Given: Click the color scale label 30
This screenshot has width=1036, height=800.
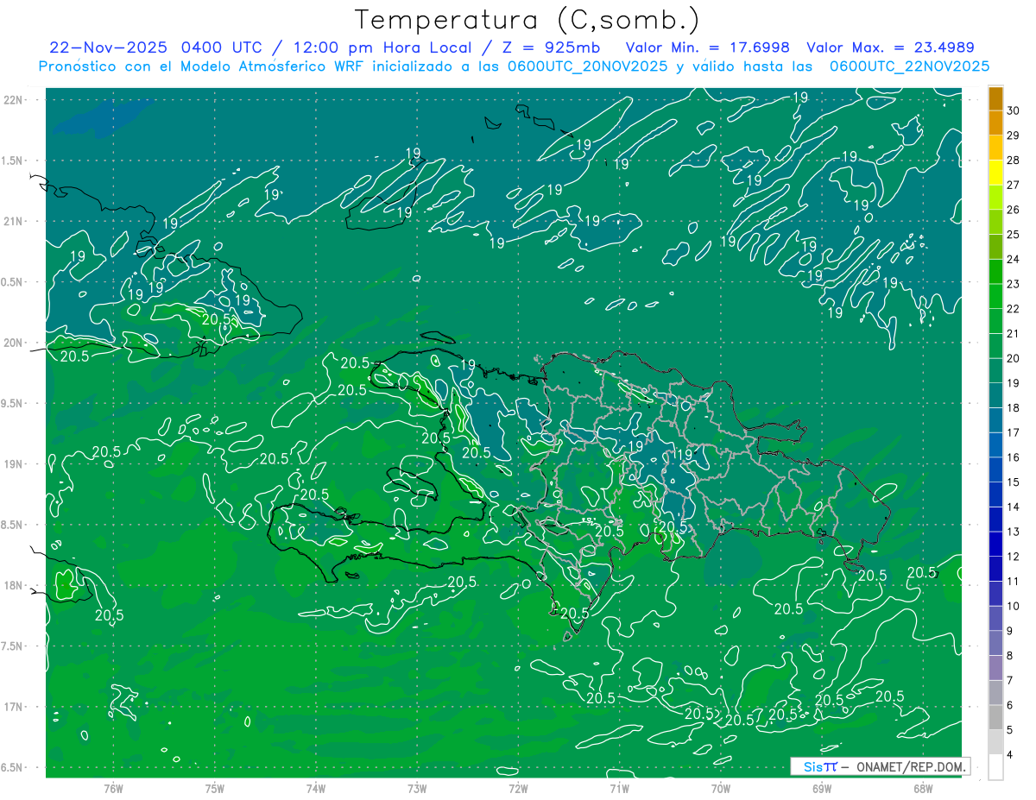Looking at the screenshot, I should [x=1014, y=110].
